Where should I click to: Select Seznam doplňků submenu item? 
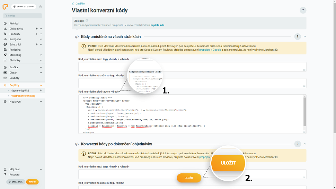(x=20, y=91)
